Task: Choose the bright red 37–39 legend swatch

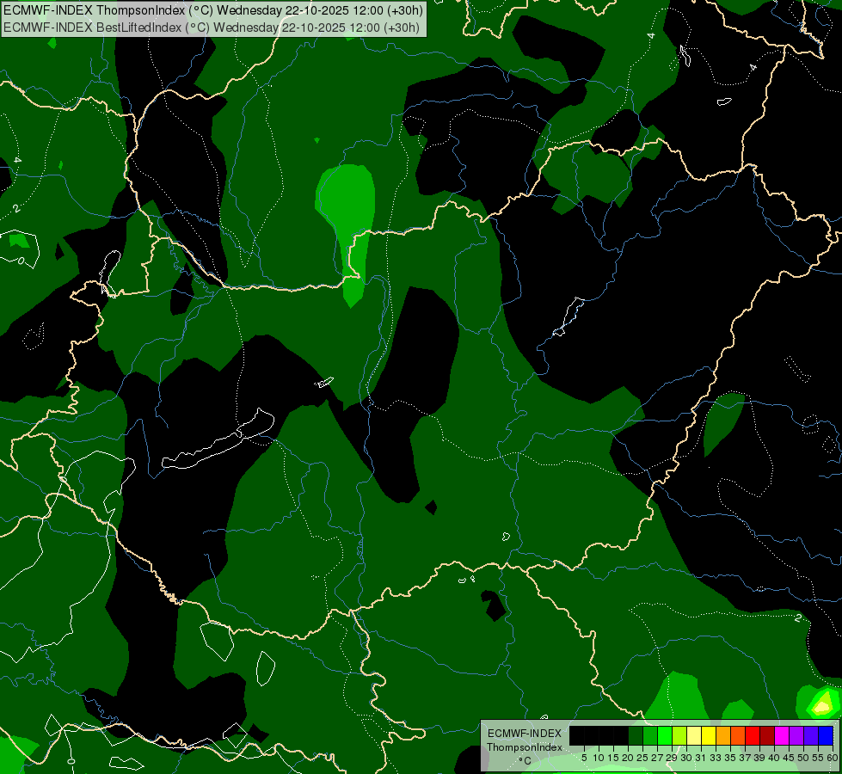Action: (753, 735)
